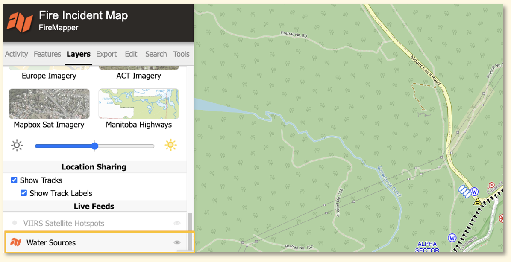The image size is (511, 262).
Task: Open the Features tab
Action: click(47, 54)
